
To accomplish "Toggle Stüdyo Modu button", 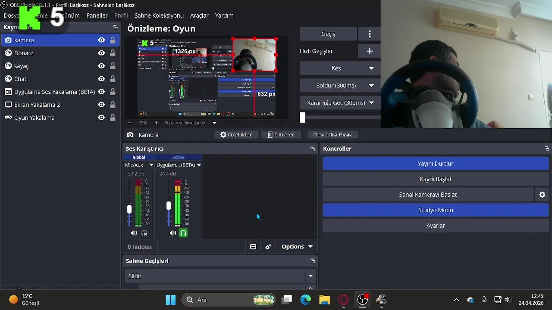I will (x=436, y=210).
